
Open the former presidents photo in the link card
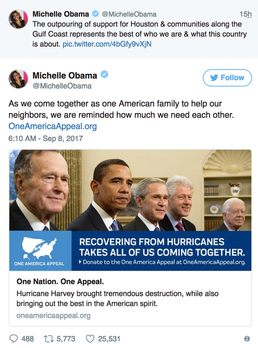pos(131,190)
